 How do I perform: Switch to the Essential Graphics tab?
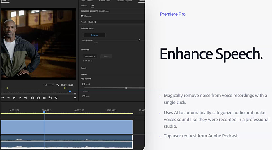pos(124,1)
